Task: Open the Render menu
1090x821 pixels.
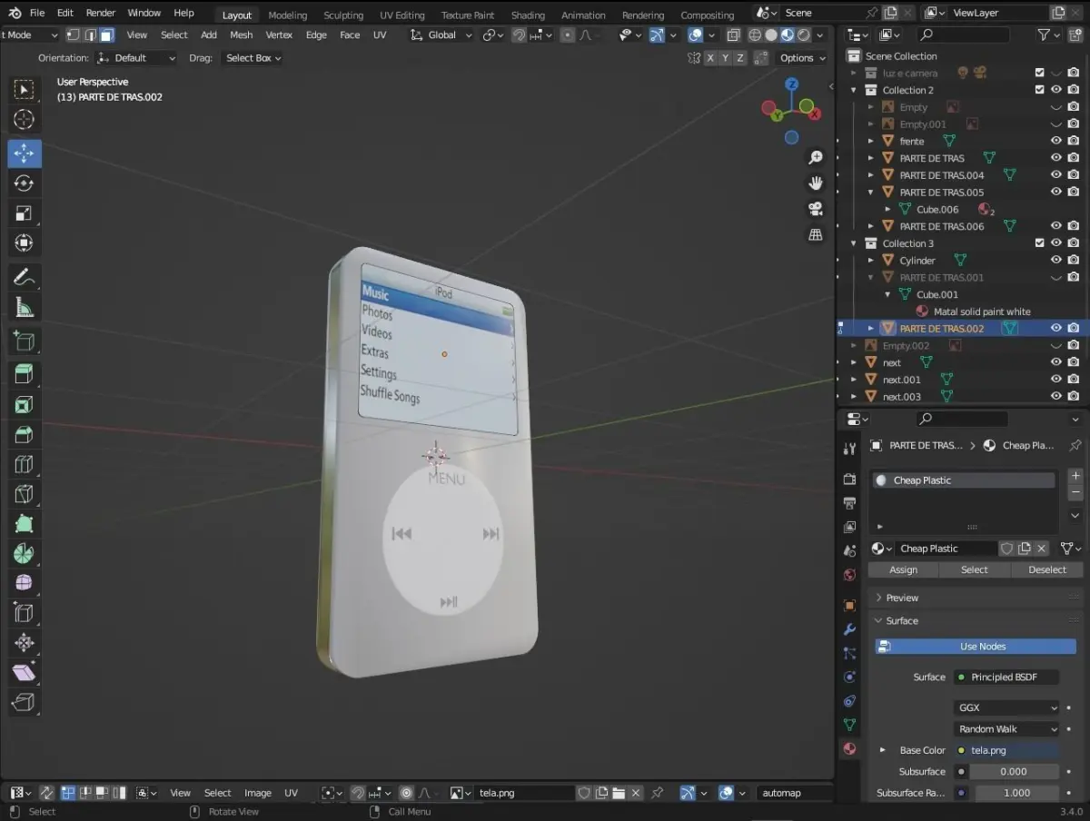Action: click(x=101, y=13)
